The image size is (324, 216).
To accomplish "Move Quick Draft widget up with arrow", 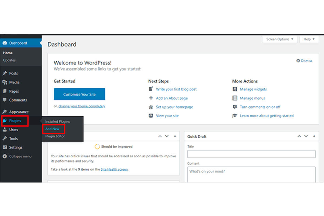I will click(299, 136).
